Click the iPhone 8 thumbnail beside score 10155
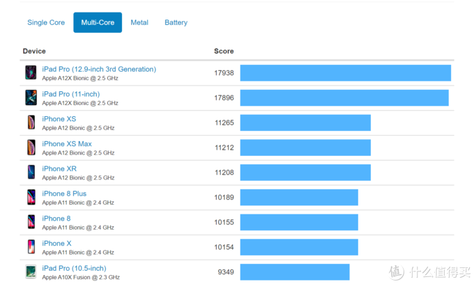 pos(31,222)
